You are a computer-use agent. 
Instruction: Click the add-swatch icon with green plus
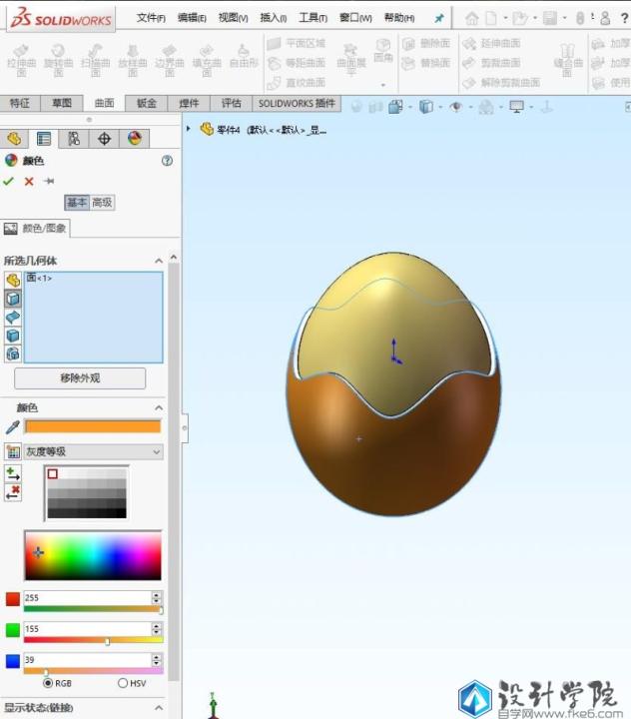pyautogui.click(x=13, y=472)
